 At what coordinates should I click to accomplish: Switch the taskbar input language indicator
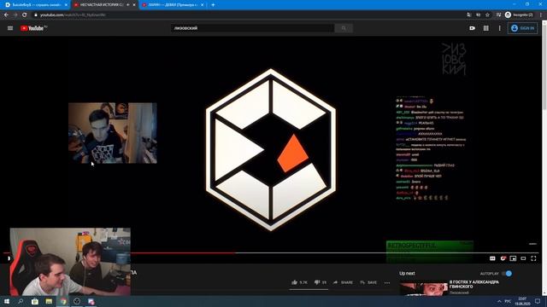pos(508,301)
